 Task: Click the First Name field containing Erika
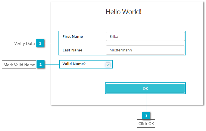point(145,36)
